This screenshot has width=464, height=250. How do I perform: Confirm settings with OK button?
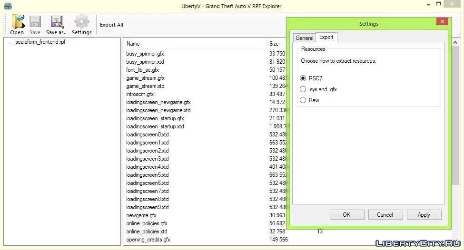[x=347, y=215]
